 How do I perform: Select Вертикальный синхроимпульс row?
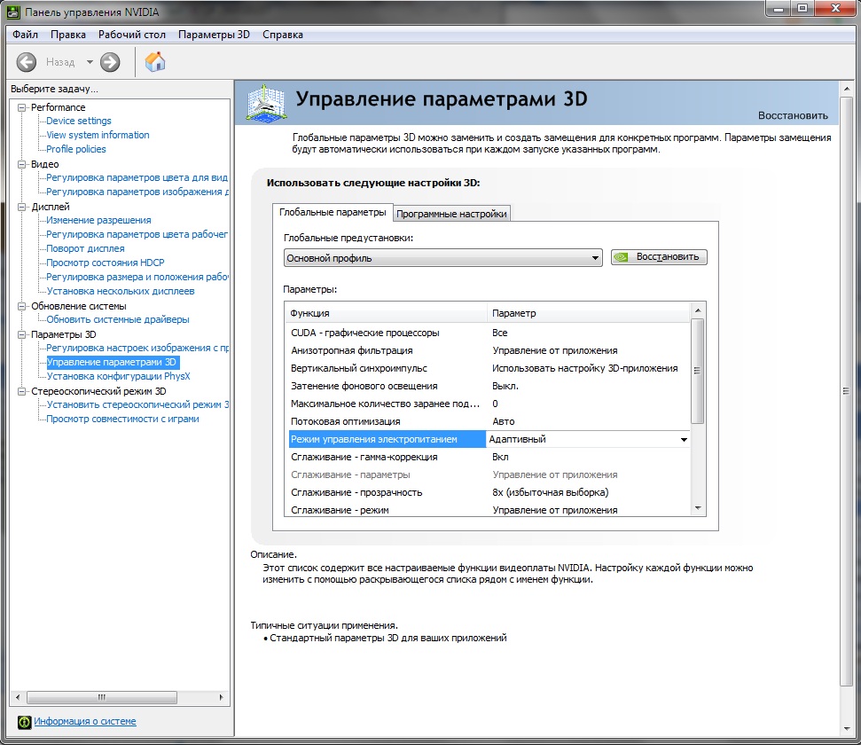click(x=489, y=368)
